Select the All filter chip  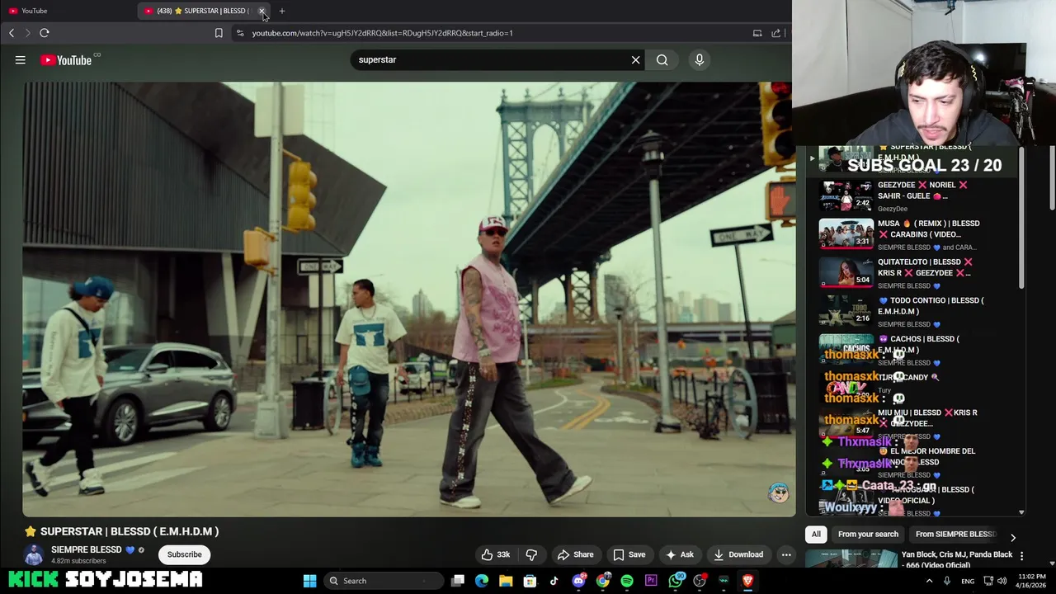click(816, 534)
